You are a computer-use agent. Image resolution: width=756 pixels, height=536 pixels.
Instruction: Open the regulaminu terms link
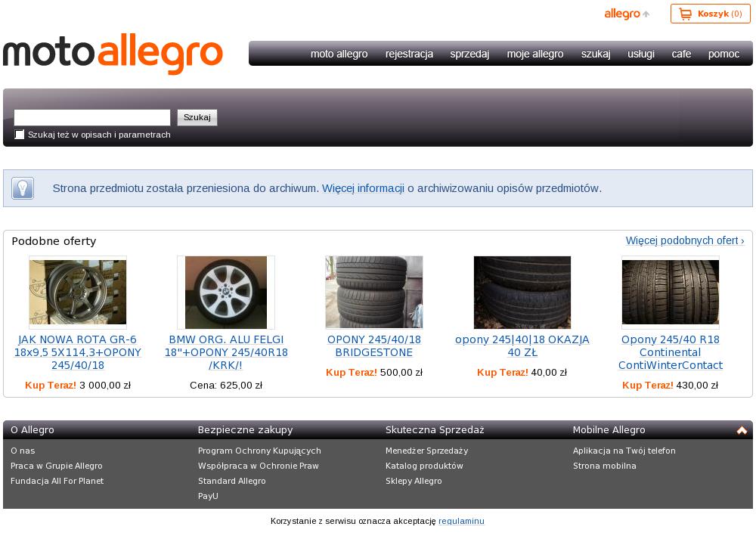(x=461, y=521)
